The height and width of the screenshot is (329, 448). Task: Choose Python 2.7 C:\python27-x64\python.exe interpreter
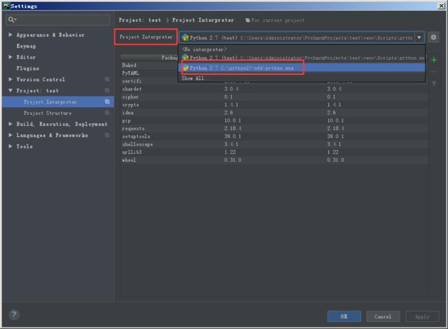pyautogui.click(x=302, y=68)
